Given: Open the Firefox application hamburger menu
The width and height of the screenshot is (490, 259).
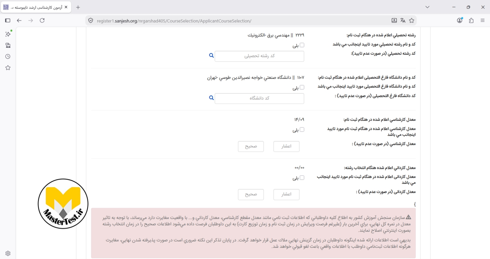Looking at the screenshot, I should click(x=482, y=20).
